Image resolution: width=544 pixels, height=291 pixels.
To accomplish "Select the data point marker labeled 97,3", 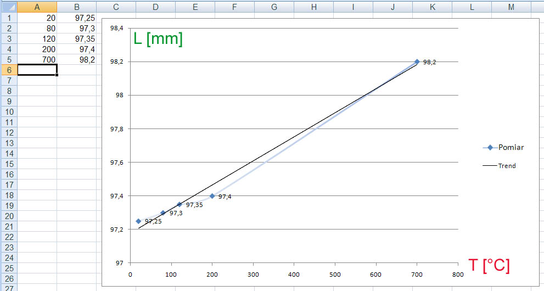I will click(x=163, y=213).
